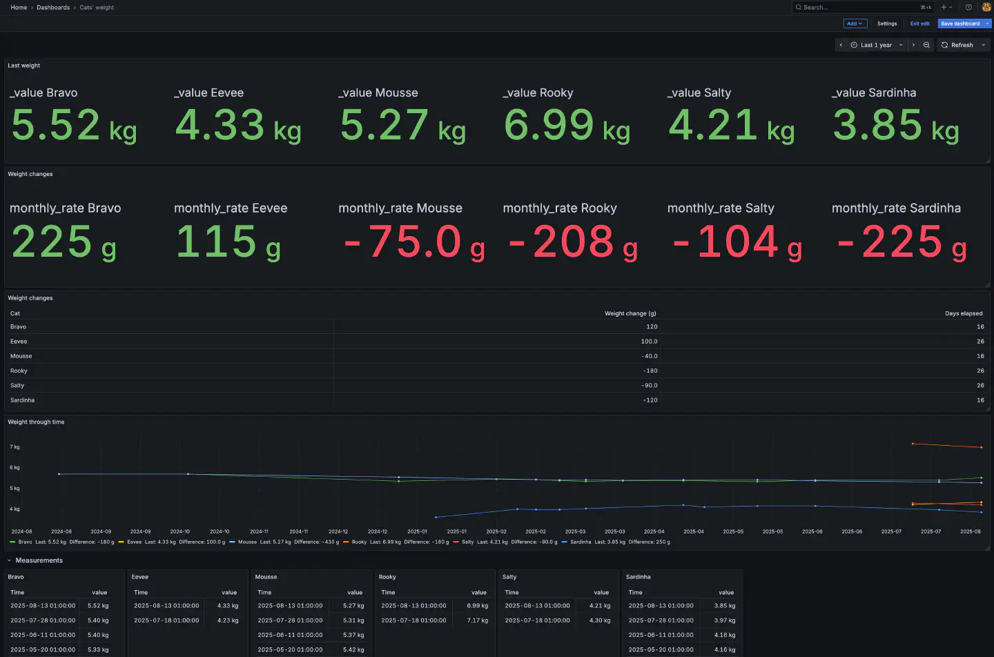Save the dashboard
Image resolution: width=994 pixels, height=657 pixels.
pos(960,23)
